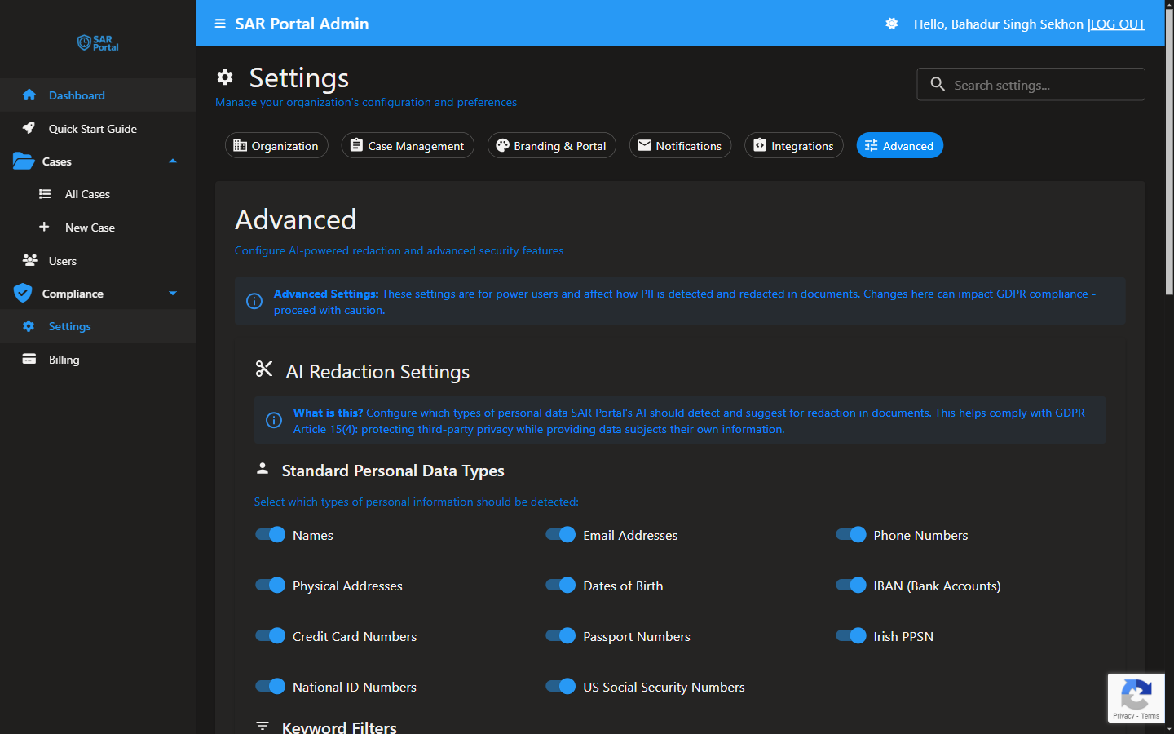Image resolution: width=1174 pixels, height=734 pixels.
Task: Collapse the Cases section in sidebar
Action: [172, 161]
